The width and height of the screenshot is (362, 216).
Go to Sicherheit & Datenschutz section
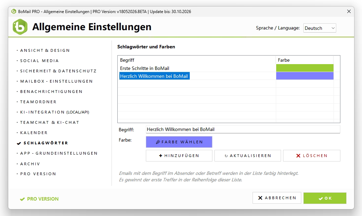[x=58, y=71]
